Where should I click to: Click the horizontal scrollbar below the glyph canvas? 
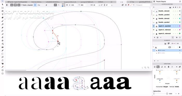click(x=16, y=70)
